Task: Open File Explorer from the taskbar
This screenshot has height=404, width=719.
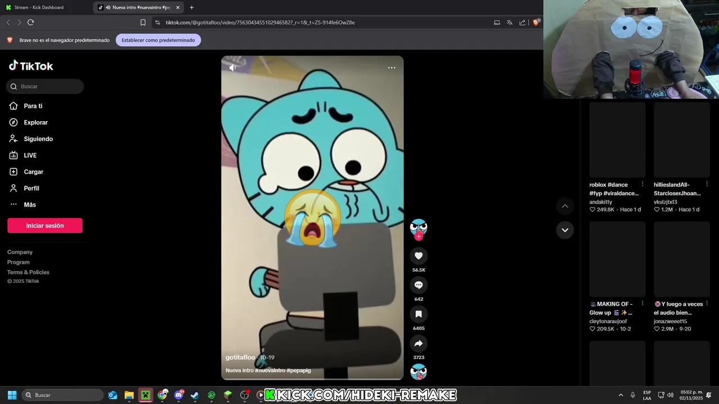Action: [x=129, y=395]
